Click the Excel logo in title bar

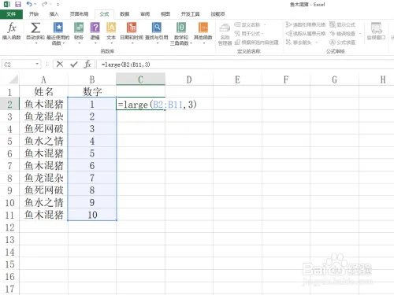(7, 4)
